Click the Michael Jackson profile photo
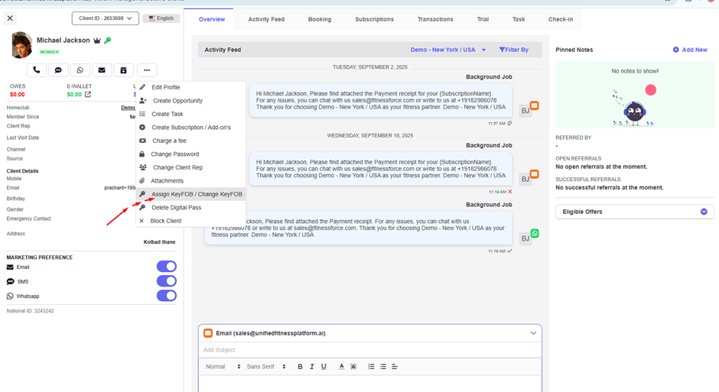 21,45
